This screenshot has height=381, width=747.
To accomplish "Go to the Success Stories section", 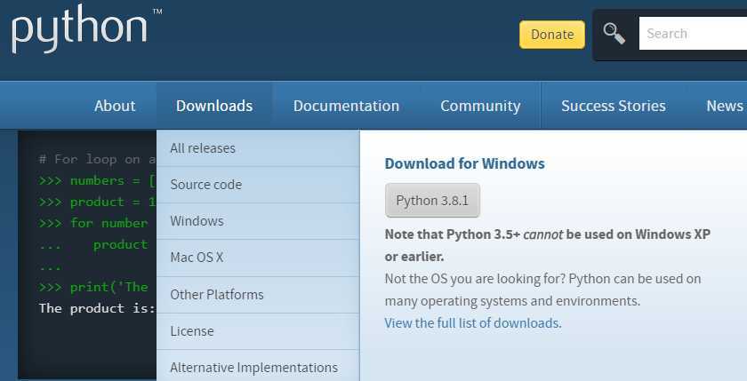I will coord(613,106).
